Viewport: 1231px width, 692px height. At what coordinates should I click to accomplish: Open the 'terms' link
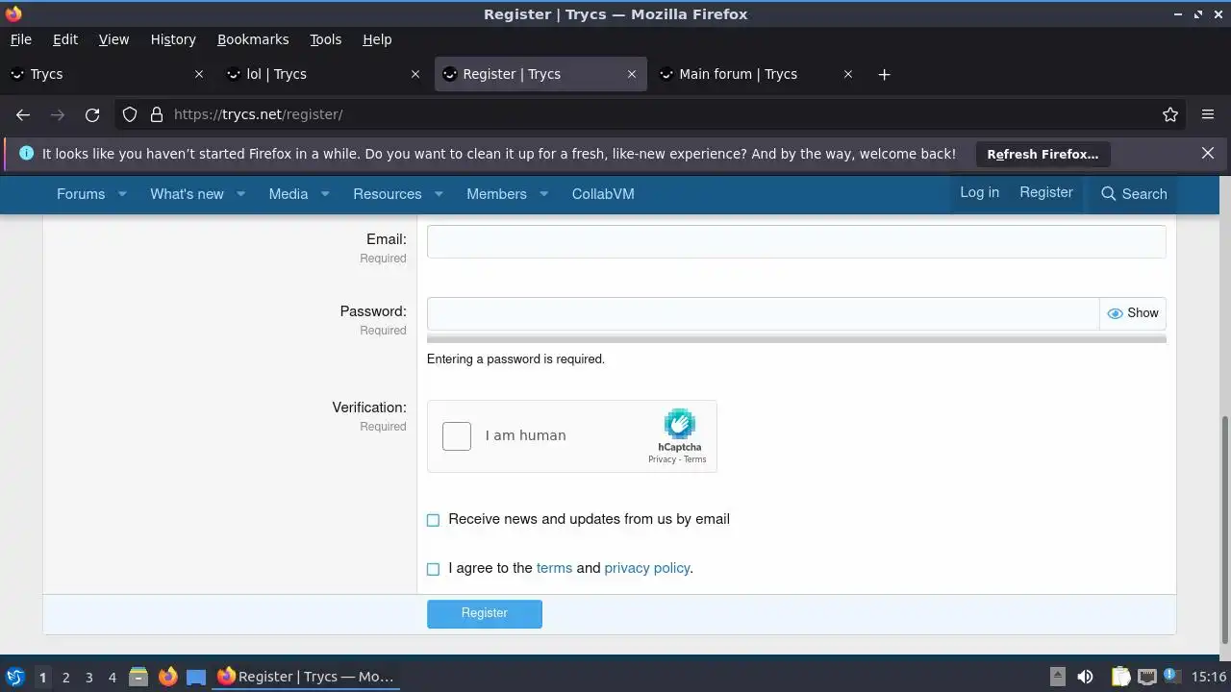click(x=554, y=568)
